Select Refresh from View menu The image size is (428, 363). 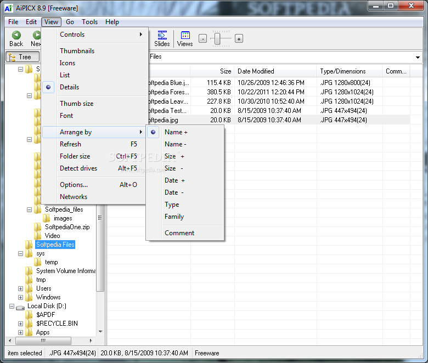coord(94,144)
